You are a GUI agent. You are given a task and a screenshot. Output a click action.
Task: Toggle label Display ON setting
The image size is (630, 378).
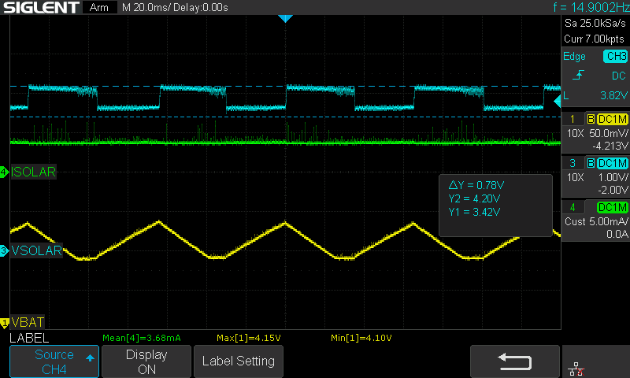(x=147, y=361)
